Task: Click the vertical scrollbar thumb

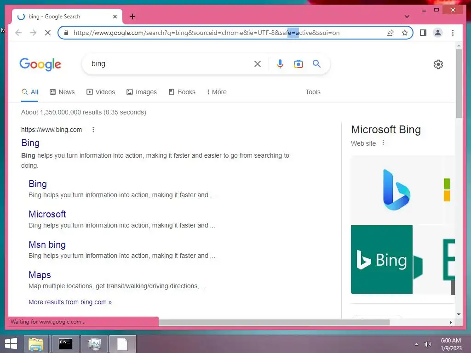Action: pos(459,84)
